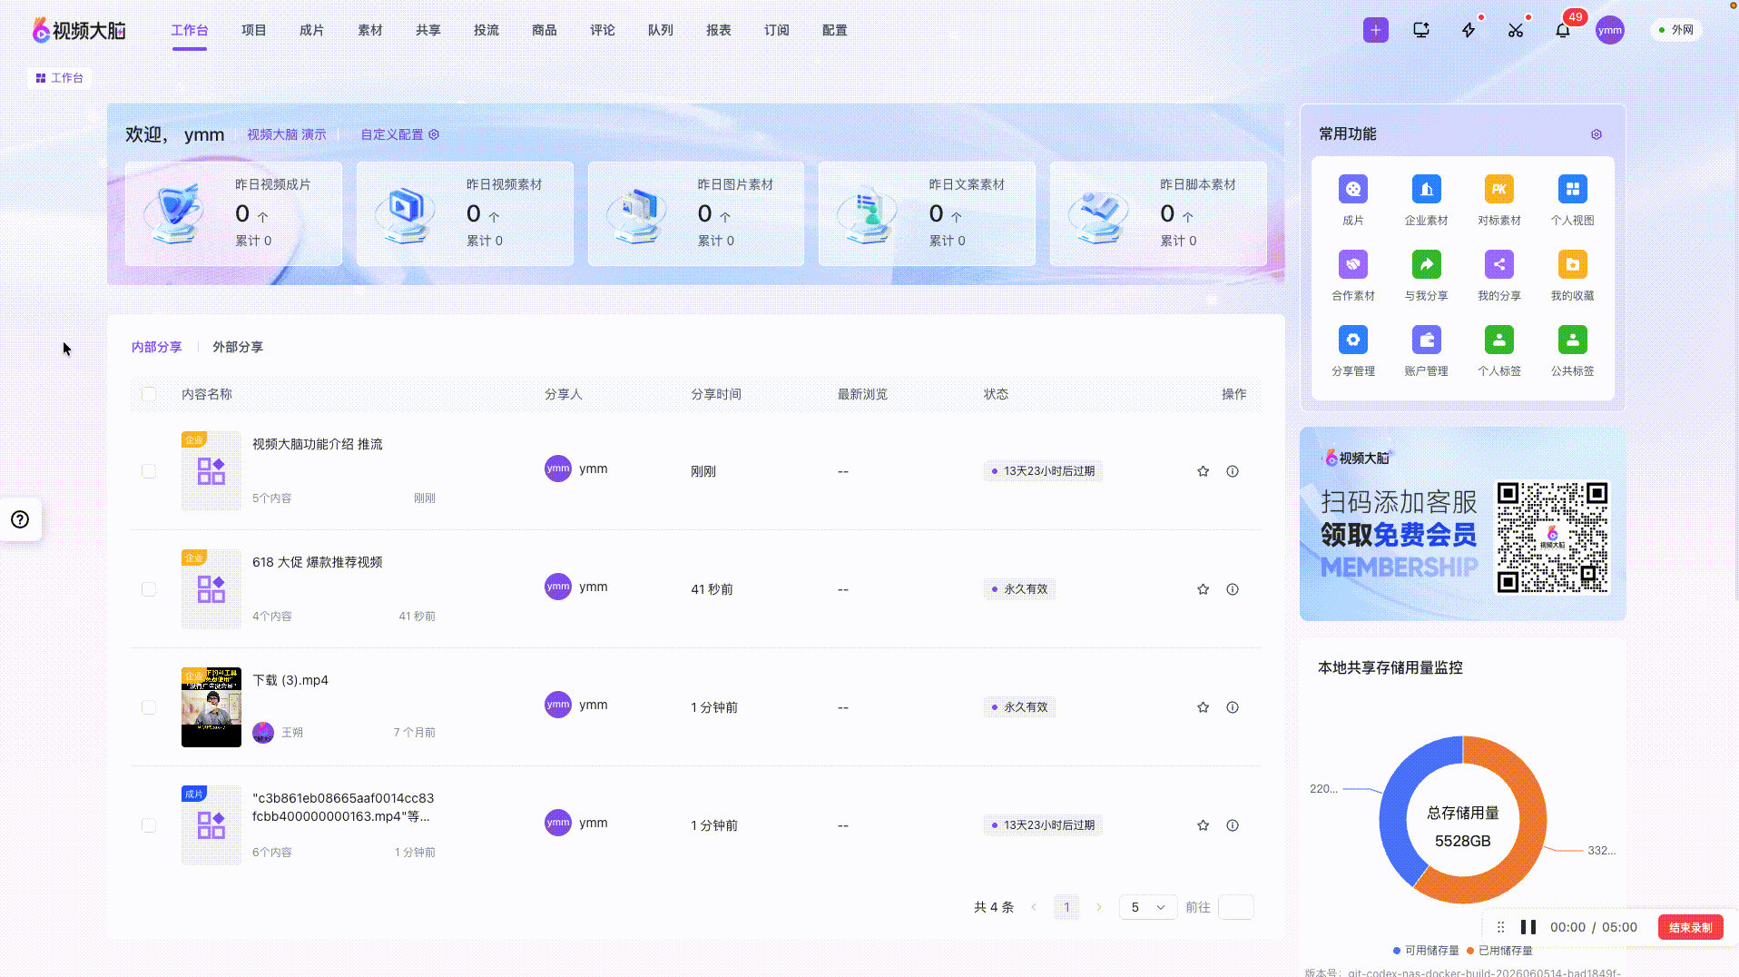Image resolution: width=1739 pixels, height=977 pixels.
Task: Open the 我的收藏 shortcut icon
Action: (1572, 264)
